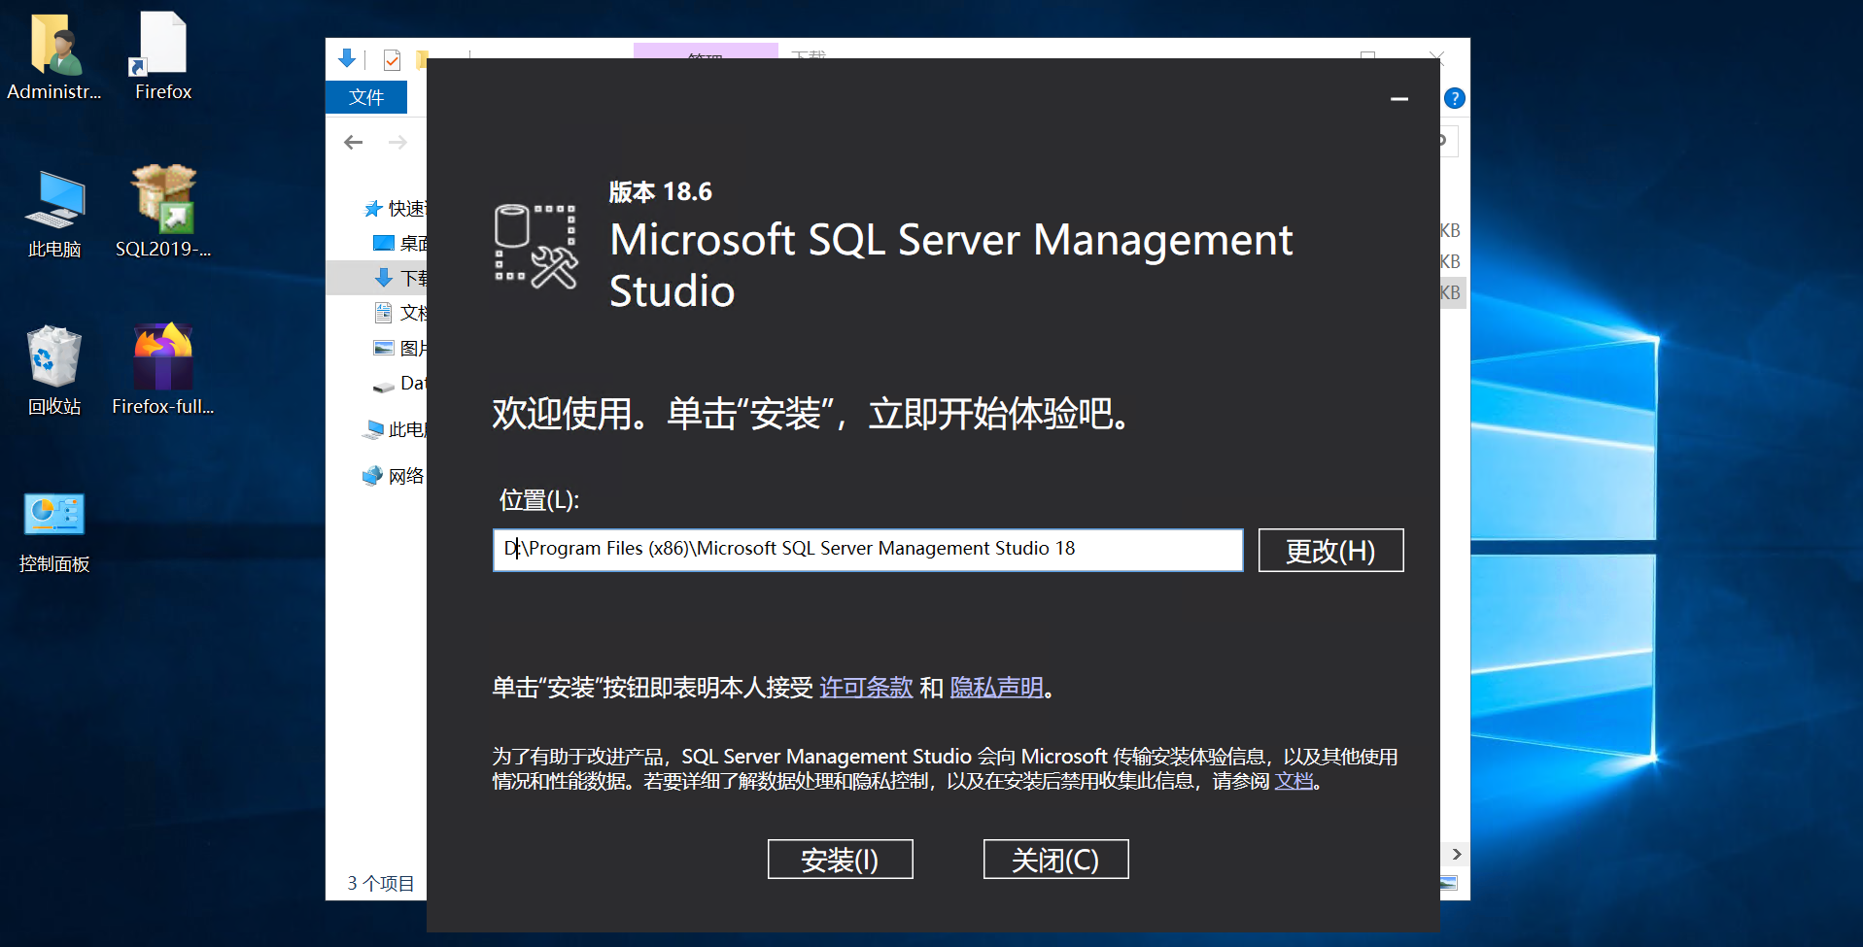Screen dimensions: 1863x947
Task: Focus the install location path field
Action: coord(868,550)
